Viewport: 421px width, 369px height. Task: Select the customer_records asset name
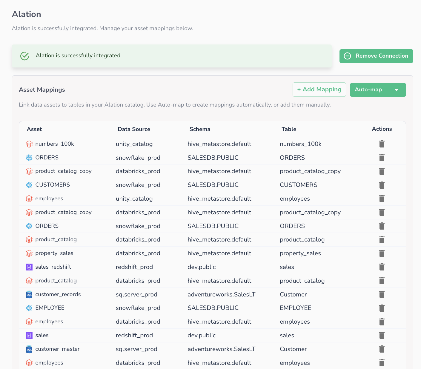[58, 294]
